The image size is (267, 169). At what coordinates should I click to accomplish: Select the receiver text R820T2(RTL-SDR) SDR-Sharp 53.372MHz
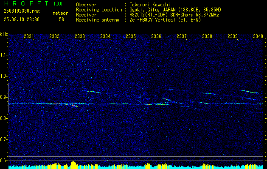[x=174, y=15]
